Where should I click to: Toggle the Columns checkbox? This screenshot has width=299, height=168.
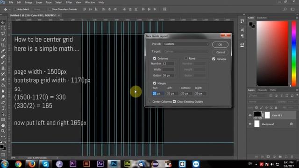pos(155,58)
